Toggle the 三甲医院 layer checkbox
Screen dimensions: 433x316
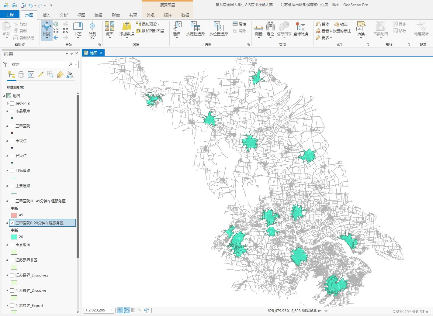12,126
